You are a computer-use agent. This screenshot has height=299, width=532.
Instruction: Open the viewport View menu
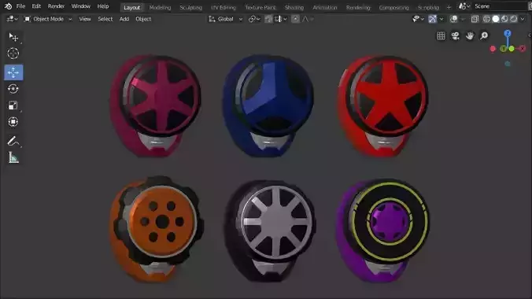point(85,19)
